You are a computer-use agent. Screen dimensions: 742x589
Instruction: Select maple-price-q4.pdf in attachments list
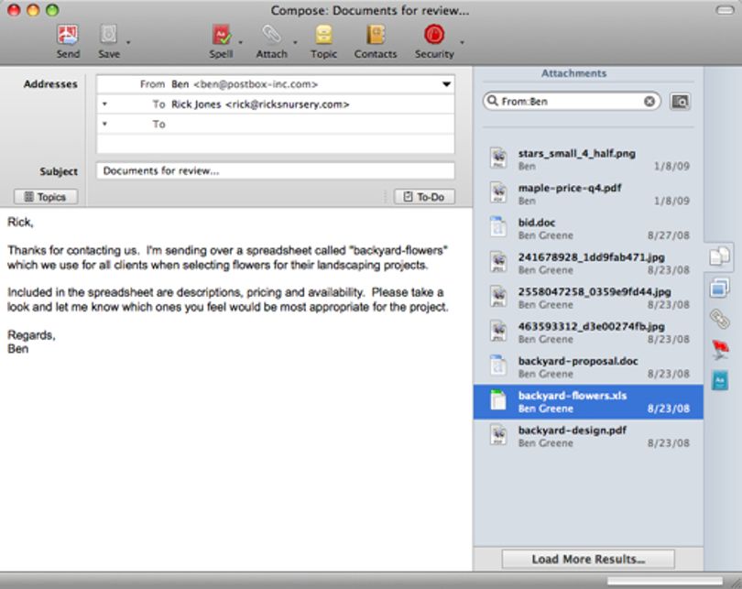click(588, 194)
